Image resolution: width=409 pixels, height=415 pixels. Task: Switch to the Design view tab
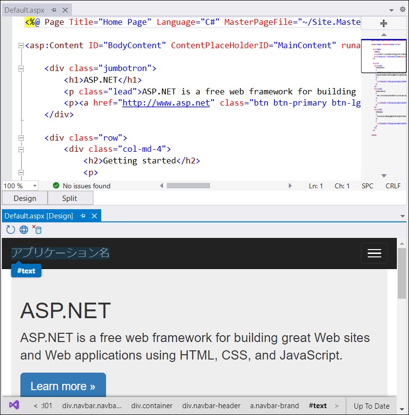pos(25,198)
